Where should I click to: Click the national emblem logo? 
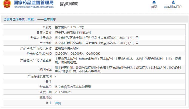pos(7,4)
